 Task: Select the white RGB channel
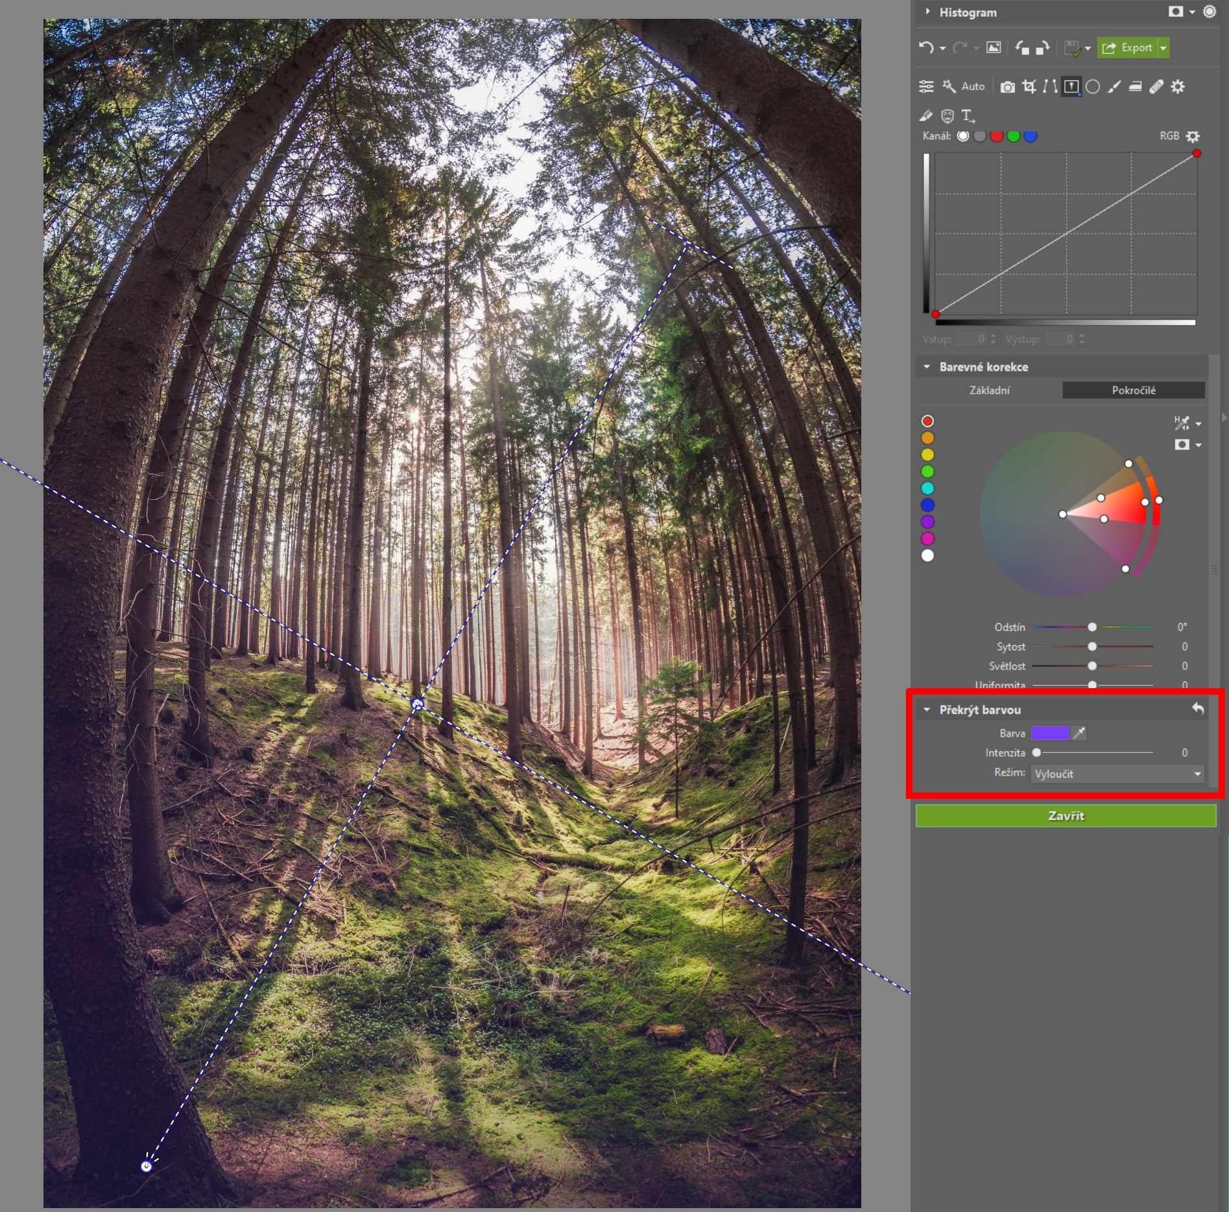tap(963, 136)
